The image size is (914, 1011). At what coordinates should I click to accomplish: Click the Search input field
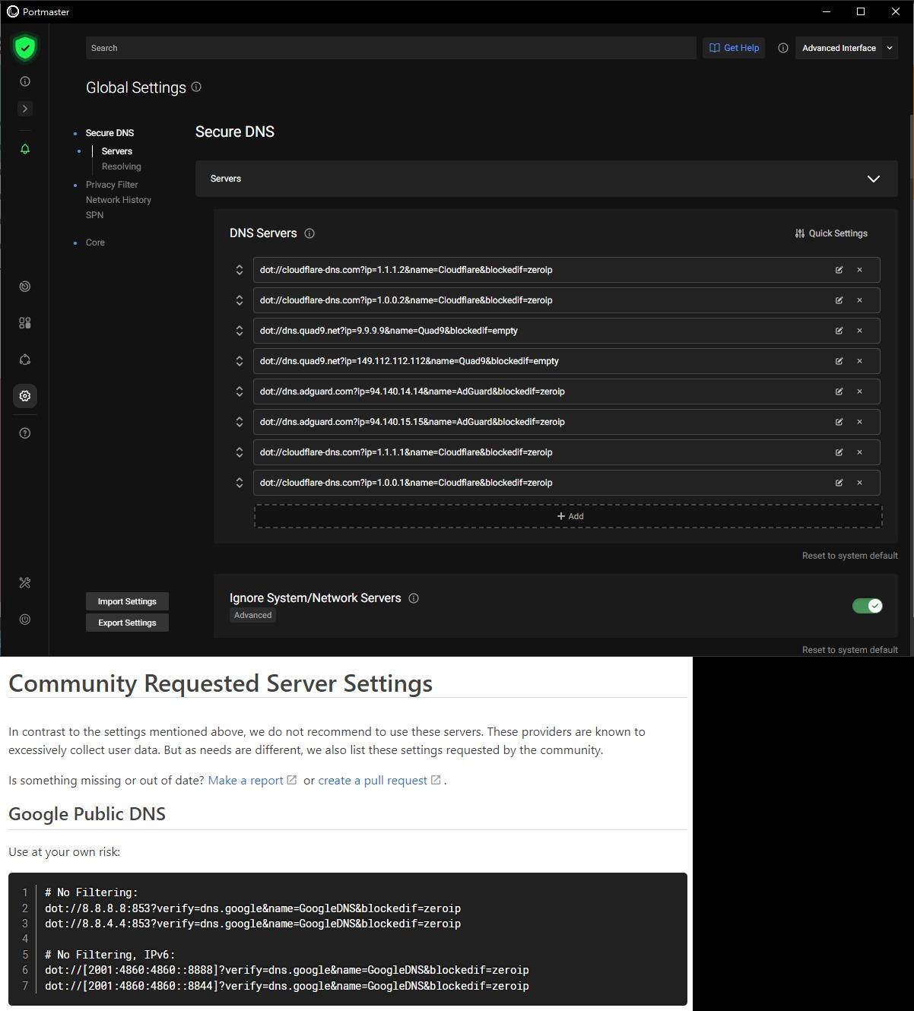390,48
